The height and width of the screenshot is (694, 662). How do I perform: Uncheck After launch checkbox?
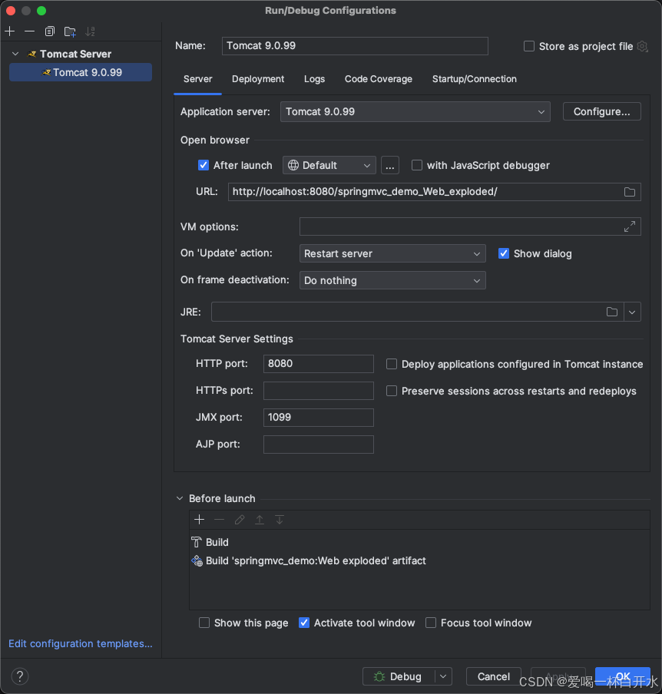click(x=204, y=165)
